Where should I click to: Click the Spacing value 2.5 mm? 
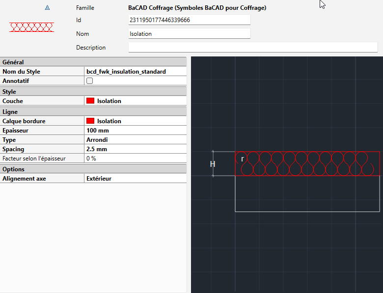136,149
